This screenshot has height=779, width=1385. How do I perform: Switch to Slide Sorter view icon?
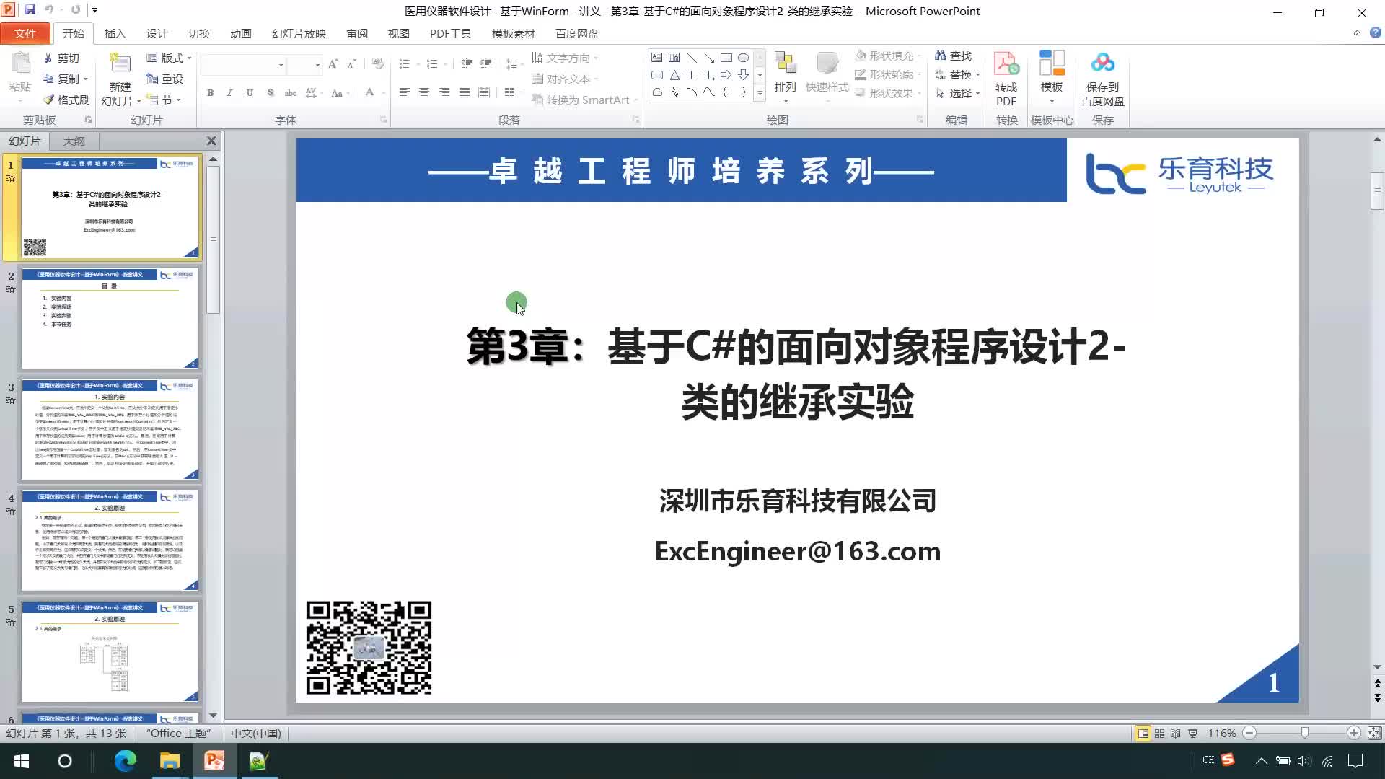click(1159, 734)
